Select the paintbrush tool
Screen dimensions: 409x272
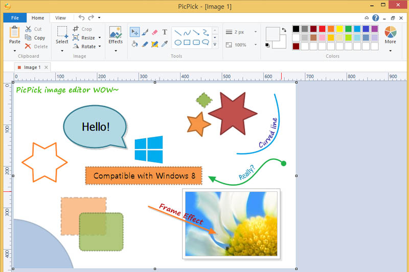click(x=145, y=32)
